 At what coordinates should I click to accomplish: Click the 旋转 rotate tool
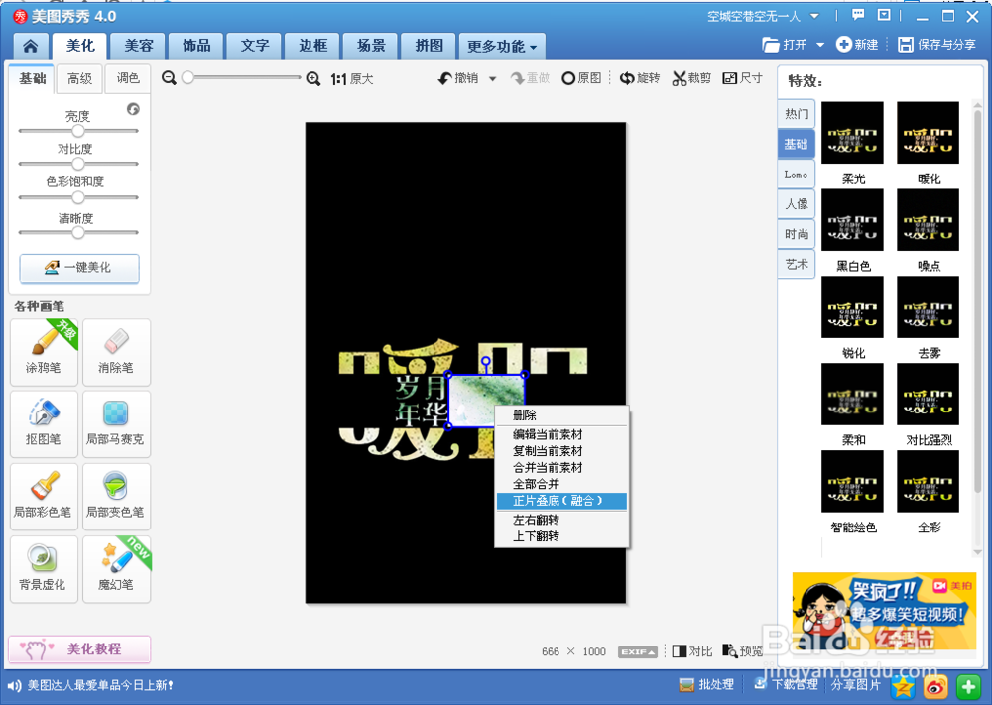pos(640,78)
